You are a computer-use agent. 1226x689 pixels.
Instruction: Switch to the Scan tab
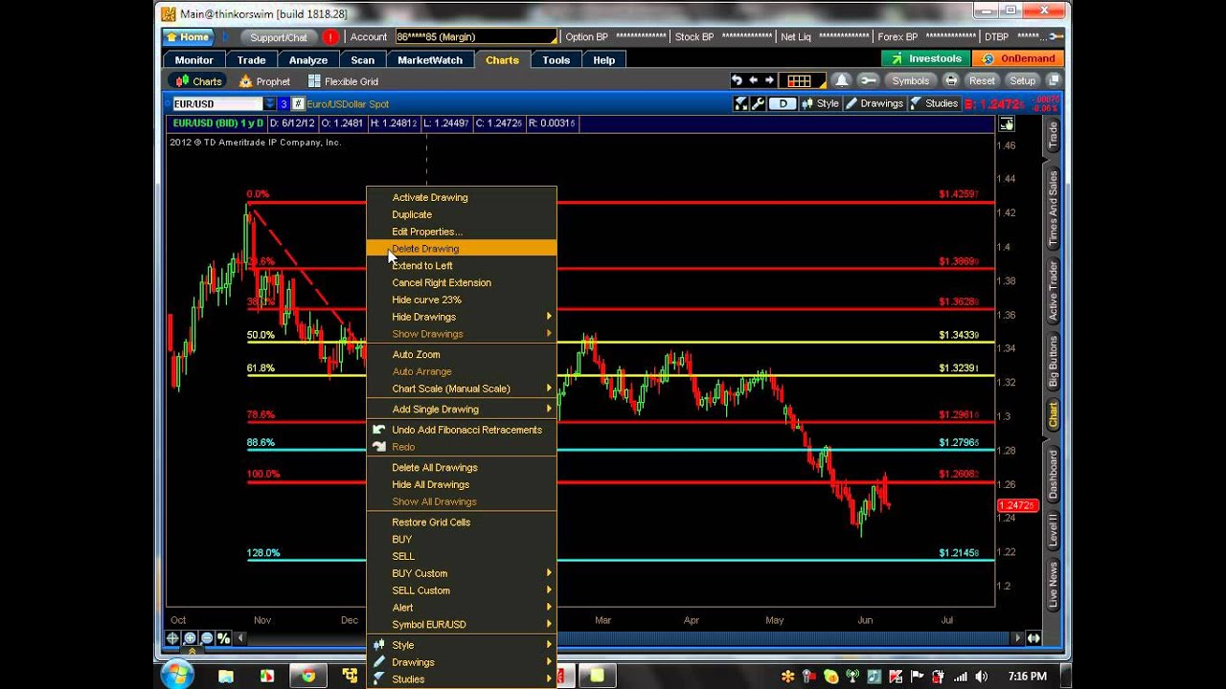[x=363, y=59]
